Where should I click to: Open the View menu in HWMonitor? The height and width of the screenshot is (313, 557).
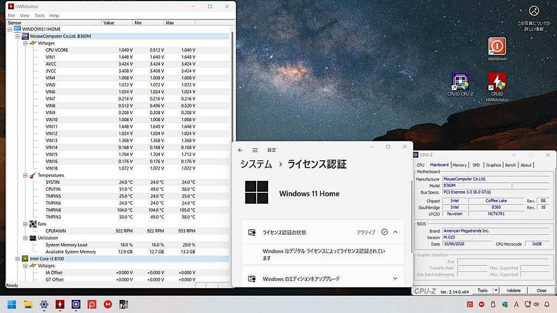point(24,16)
